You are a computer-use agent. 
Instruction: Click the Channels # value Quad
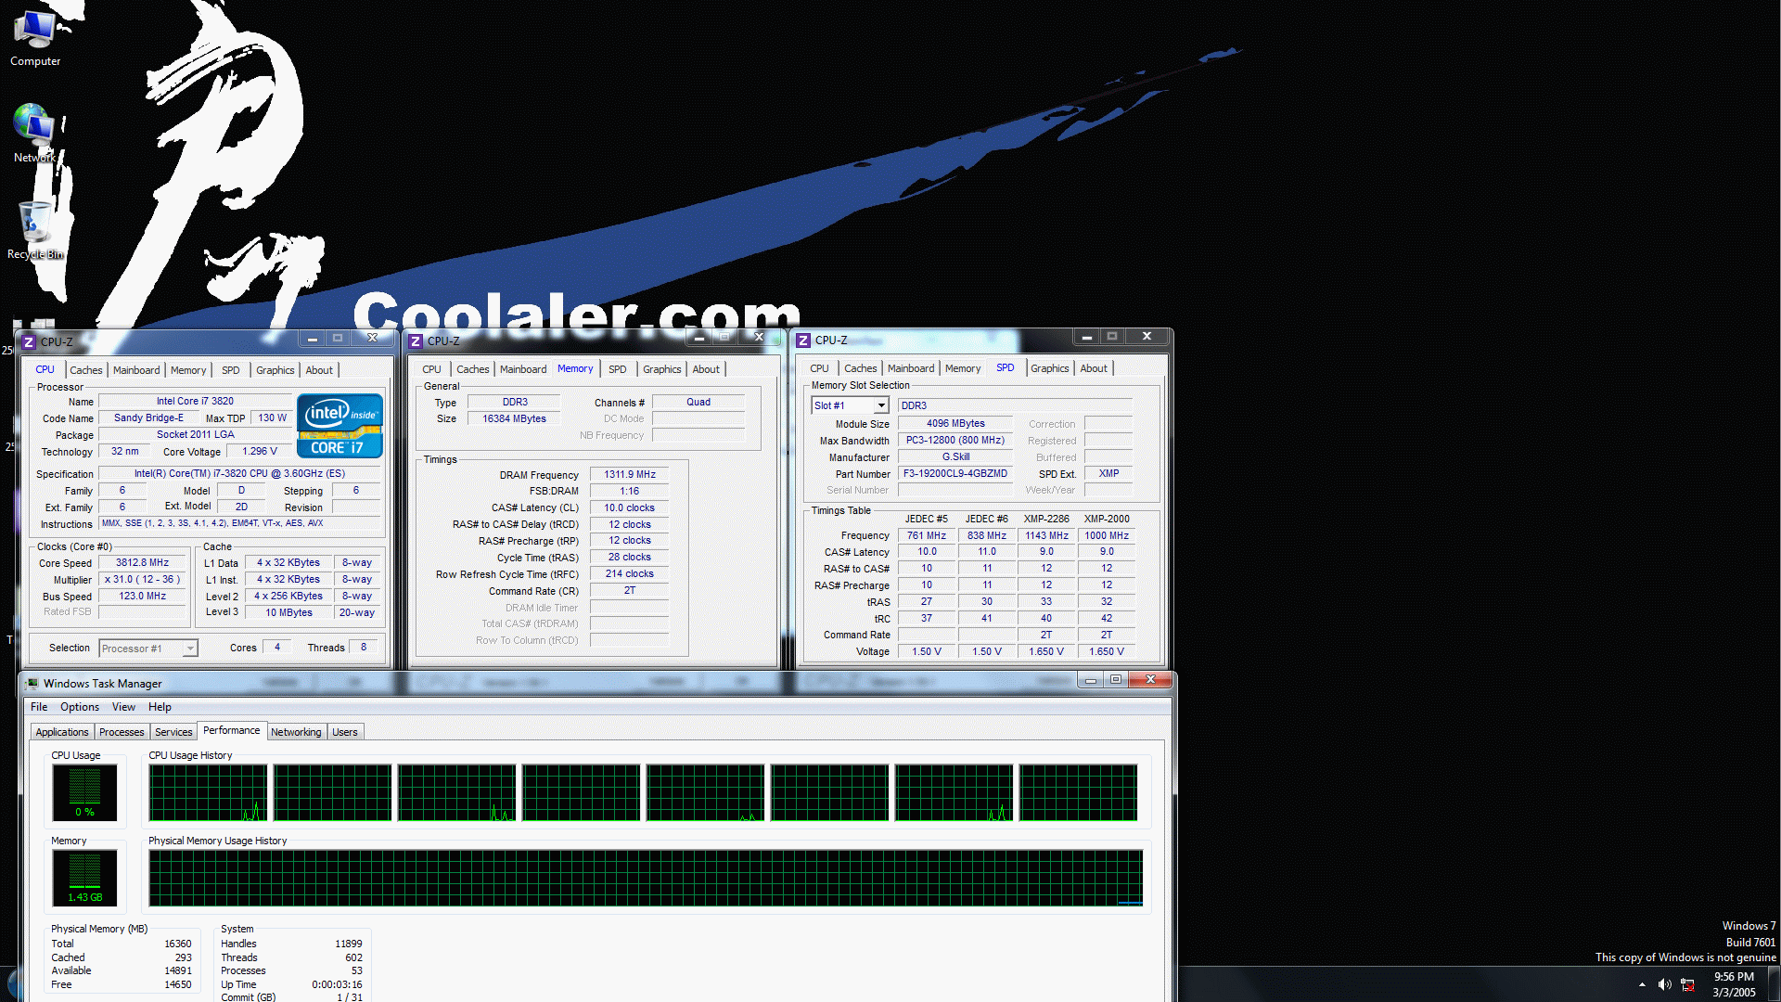(698, 403)
